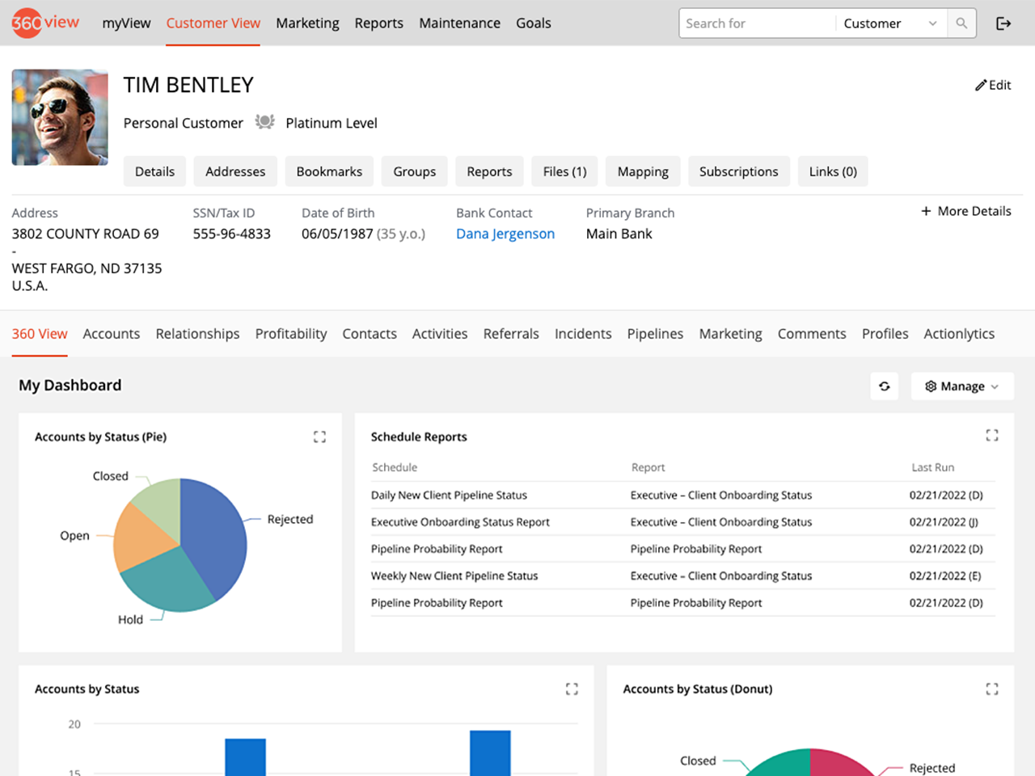Click the logout icon
This screenshot has height=776, width=1035.
click(1003, 23)
